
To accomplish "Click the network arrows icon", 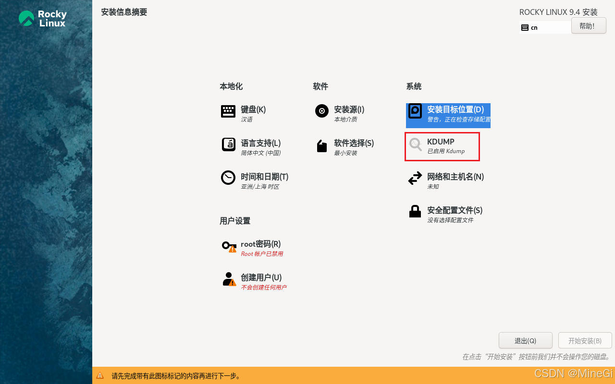I will 415,179.
